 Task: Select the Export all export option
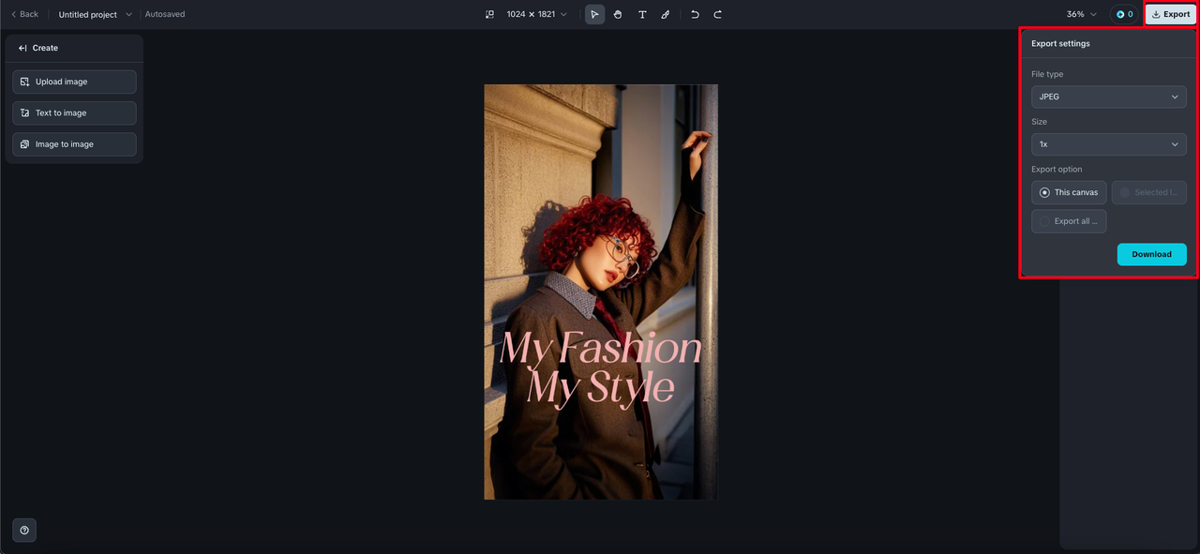(1069, 221)
